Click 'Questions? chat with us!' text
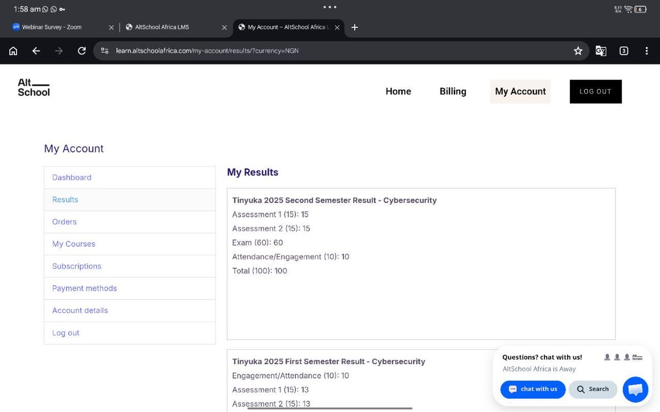The image size is (660, 412). coord(542,357)
